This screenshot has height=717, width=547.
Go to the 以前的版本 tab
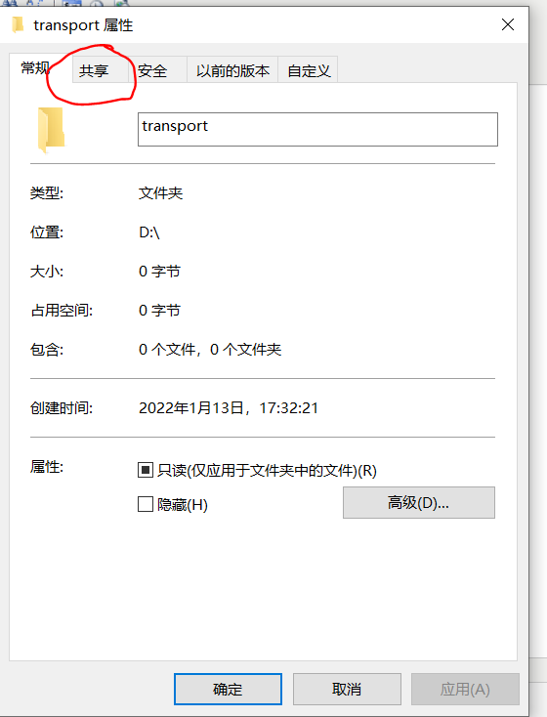[232, 71]
